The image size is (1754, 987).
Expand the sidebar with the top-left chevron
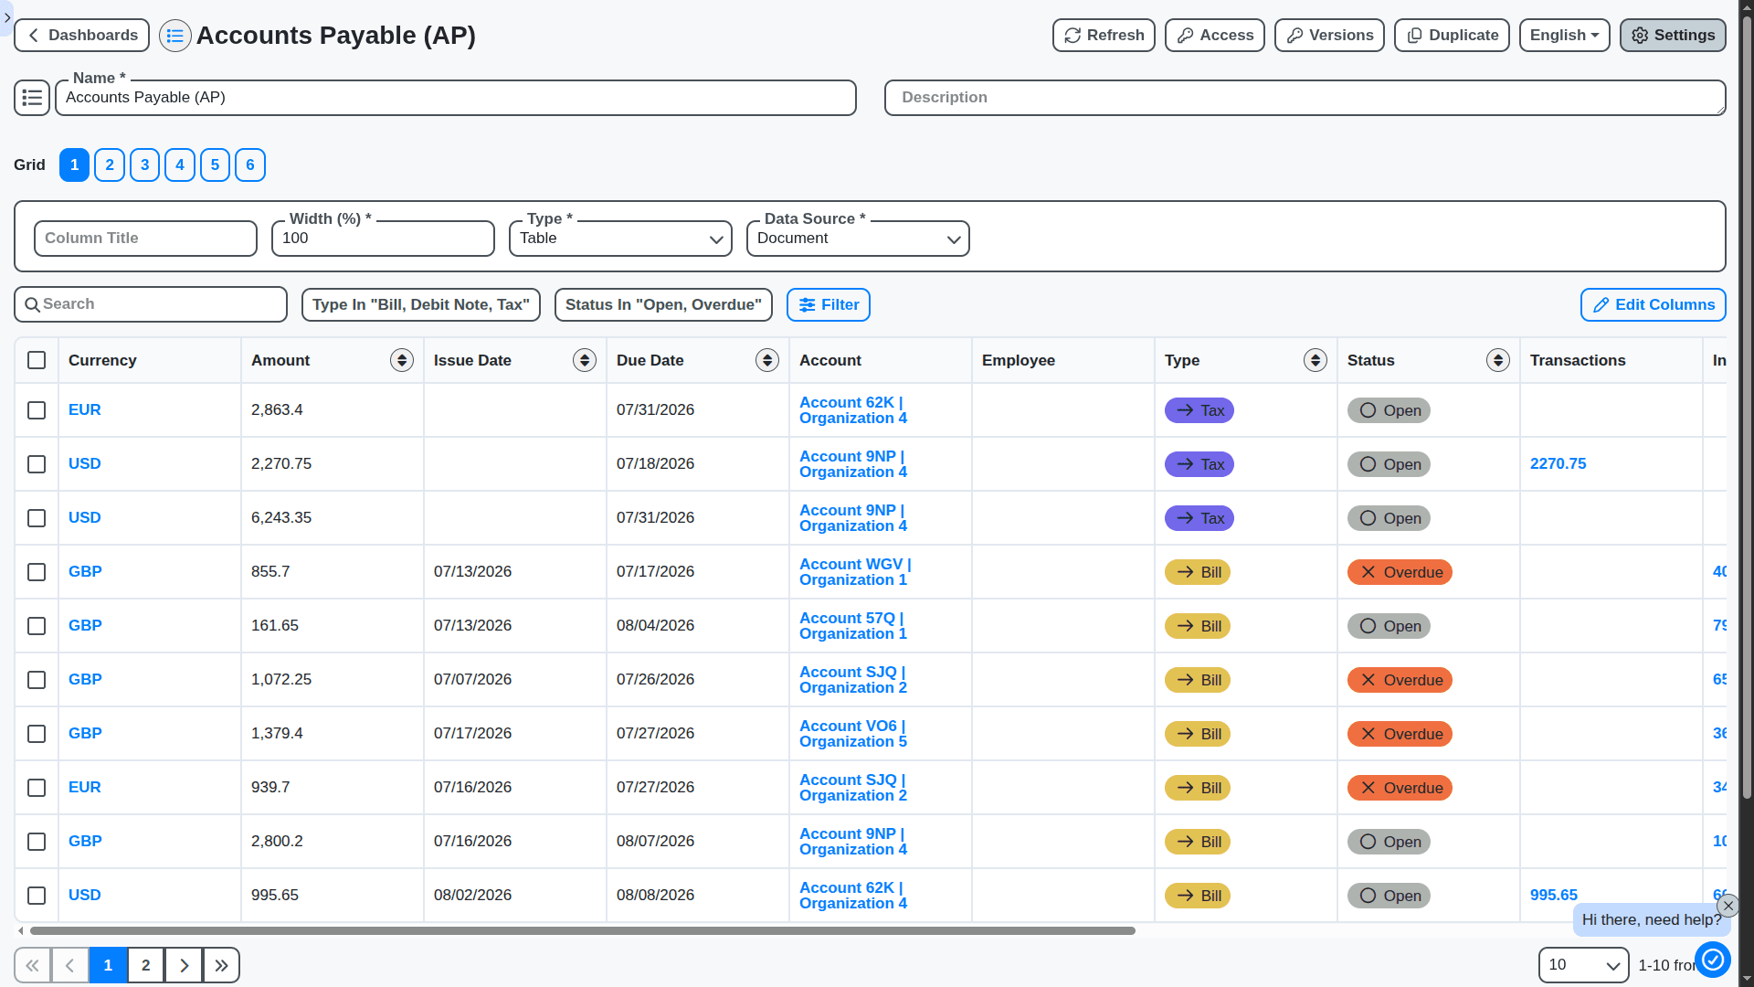click(x=6, y=17)
